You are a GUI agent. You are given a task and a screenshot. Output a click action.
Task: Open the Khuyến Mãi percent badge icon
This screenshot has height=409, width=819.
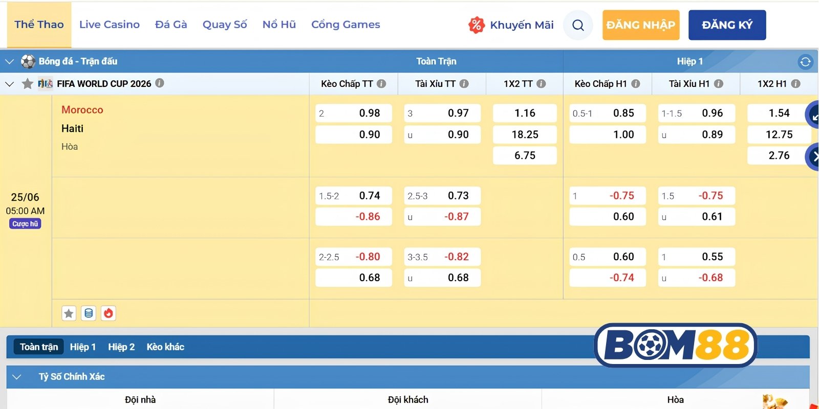pyautogui.click(x=476, y=25)
